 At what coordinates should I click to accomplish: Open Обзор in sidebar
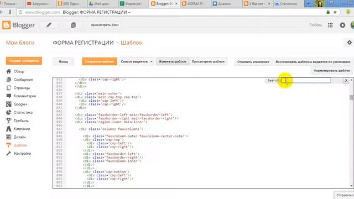[19, 71]
